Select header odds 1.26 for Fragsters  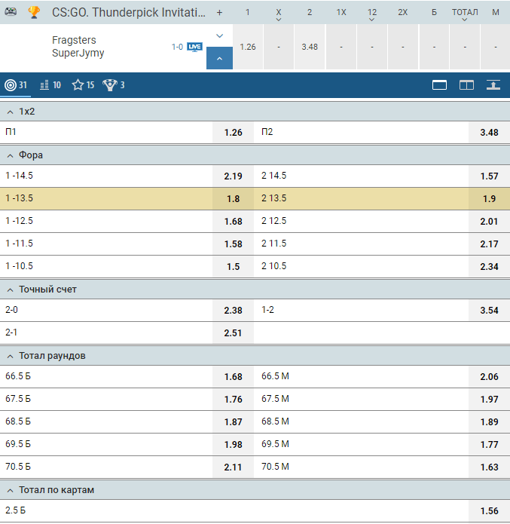[x=248, y=47]
